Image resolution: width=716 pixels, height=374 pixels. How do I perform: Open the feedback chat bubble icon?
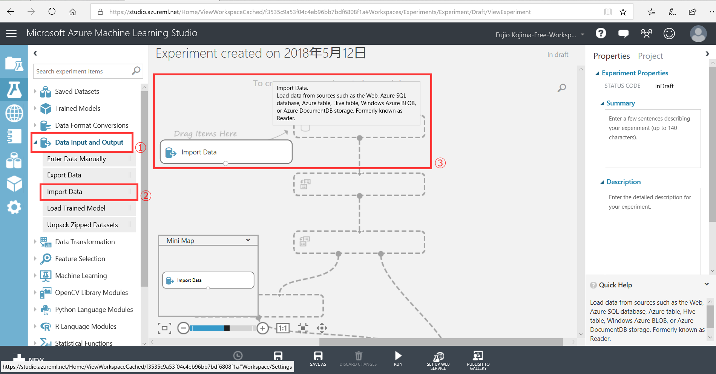[623, 34]
